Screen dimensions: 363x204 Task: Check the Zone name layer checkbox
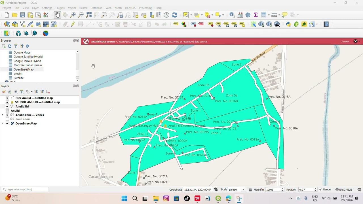point(7,119)
